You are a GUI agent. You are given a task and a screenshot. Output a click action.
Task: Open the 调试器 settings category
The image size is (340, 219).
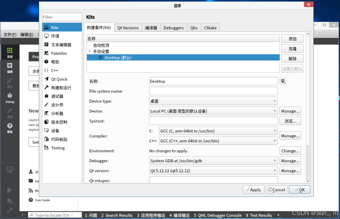pyautogui.click(x=62, y=96)
